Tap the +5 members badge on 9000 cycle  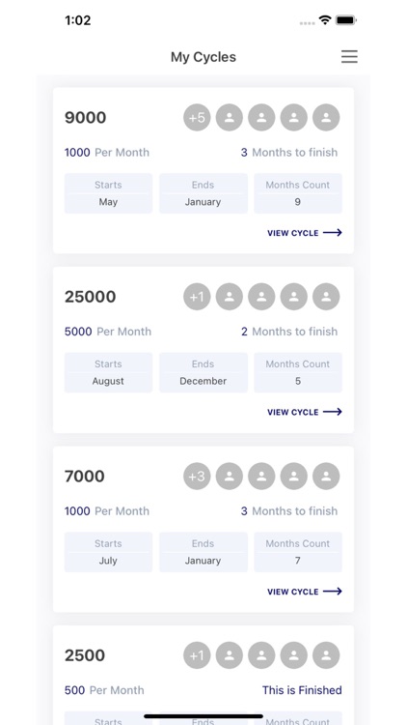coord(197,117)
